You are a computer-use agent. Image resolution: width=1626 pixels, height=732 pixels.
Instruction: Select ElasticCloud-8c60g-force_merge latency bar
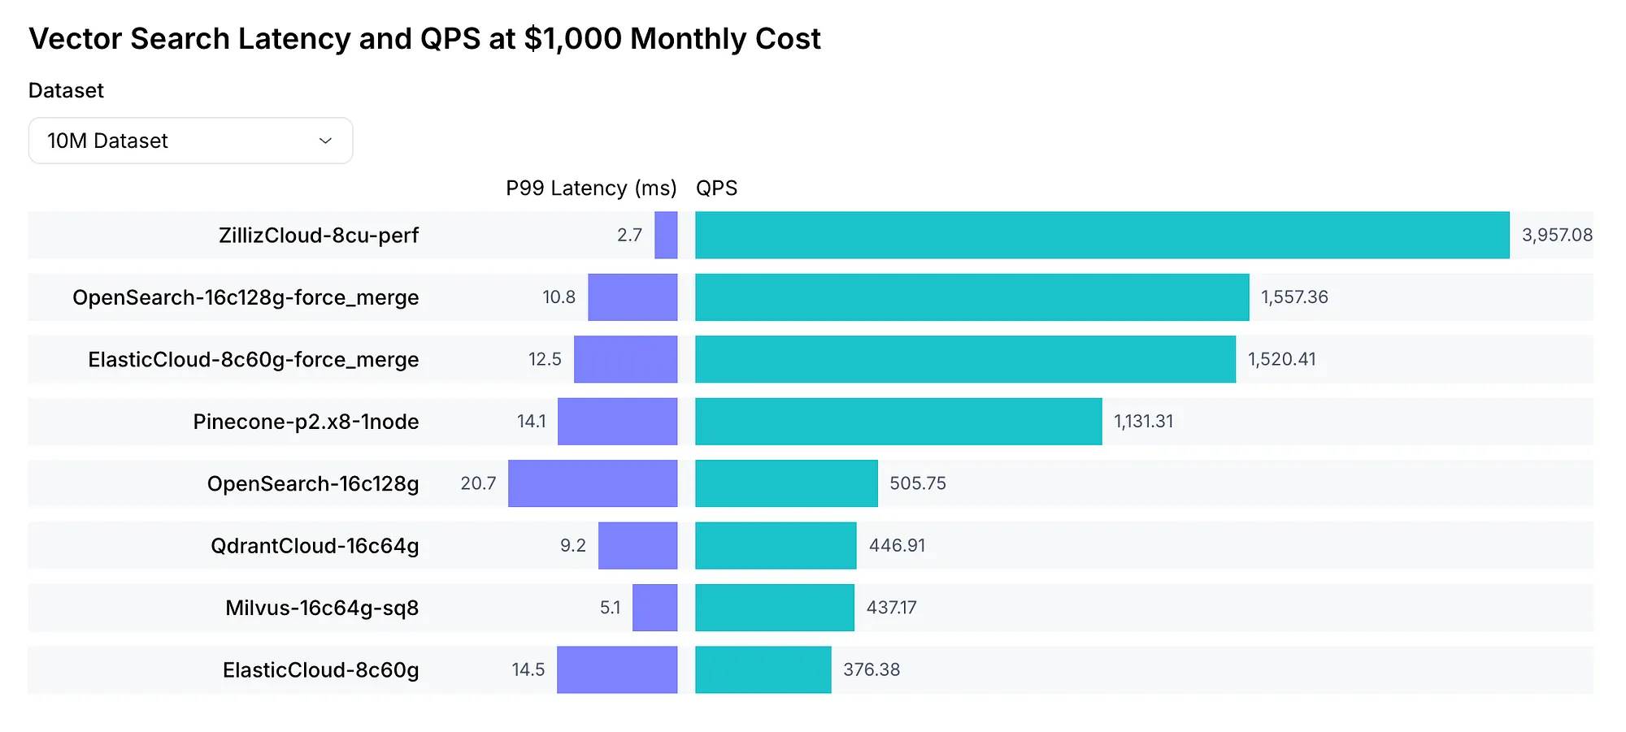pos(625,359)
